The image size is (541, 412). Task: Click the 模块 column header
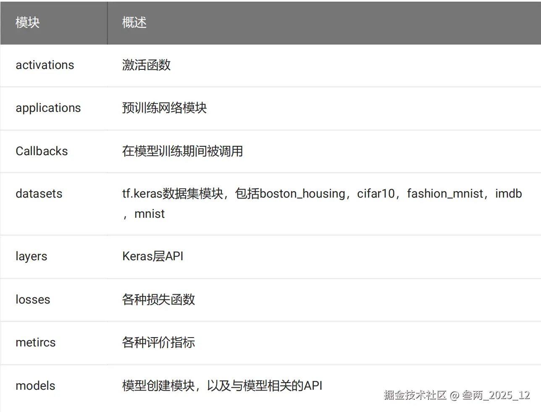pyautogui.click(x=28, y=22)
